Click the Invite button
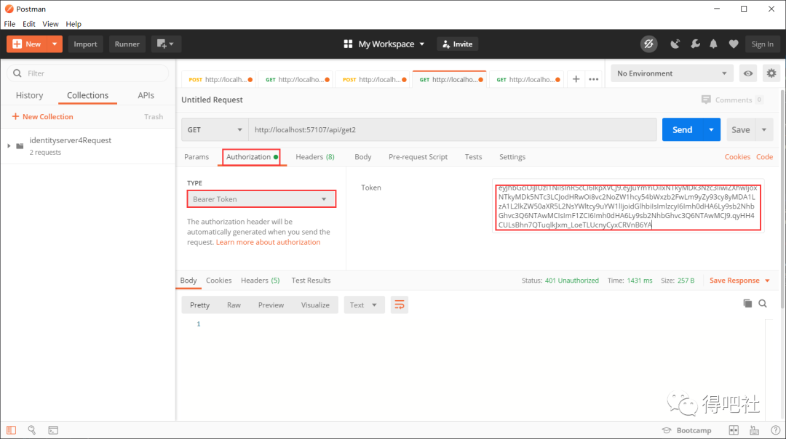 click(x=457, y=44)
